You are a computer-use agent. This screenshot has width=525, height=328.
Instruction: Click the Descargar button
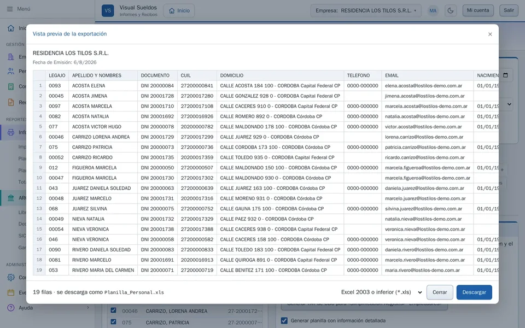pyautogui.click(x=474, y=292)
